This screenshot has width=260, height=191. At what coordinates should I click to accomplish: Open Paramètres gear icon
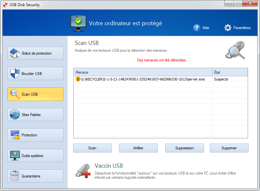[228, 28]
